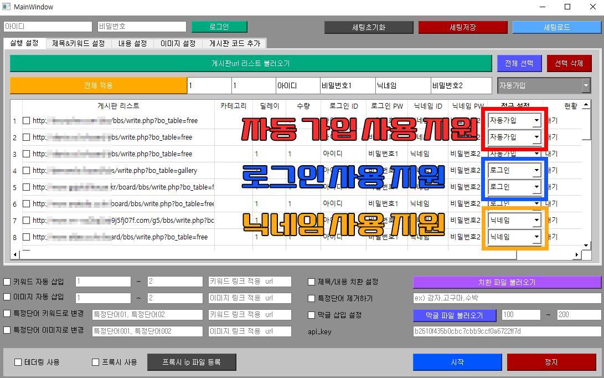The image size is (604, 378).
Task: Click the table's vertical scrollbar up arrow
Action: (x=587, y=104)
